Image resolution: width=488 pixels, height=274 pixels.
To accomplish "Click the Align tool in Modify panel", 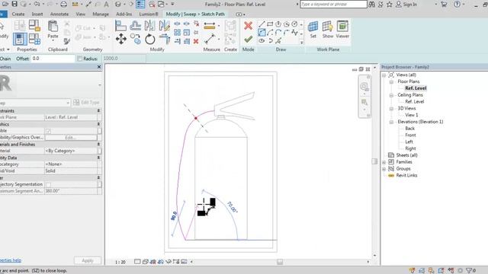I will [120, 25].
